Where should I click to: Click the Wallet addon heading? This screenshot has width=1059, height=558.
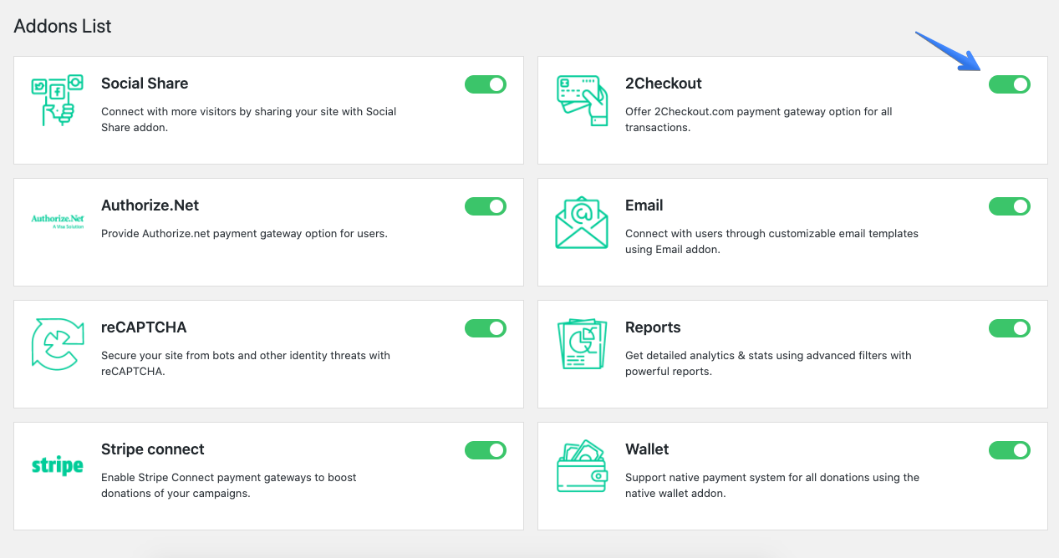(x=647, y=449)
